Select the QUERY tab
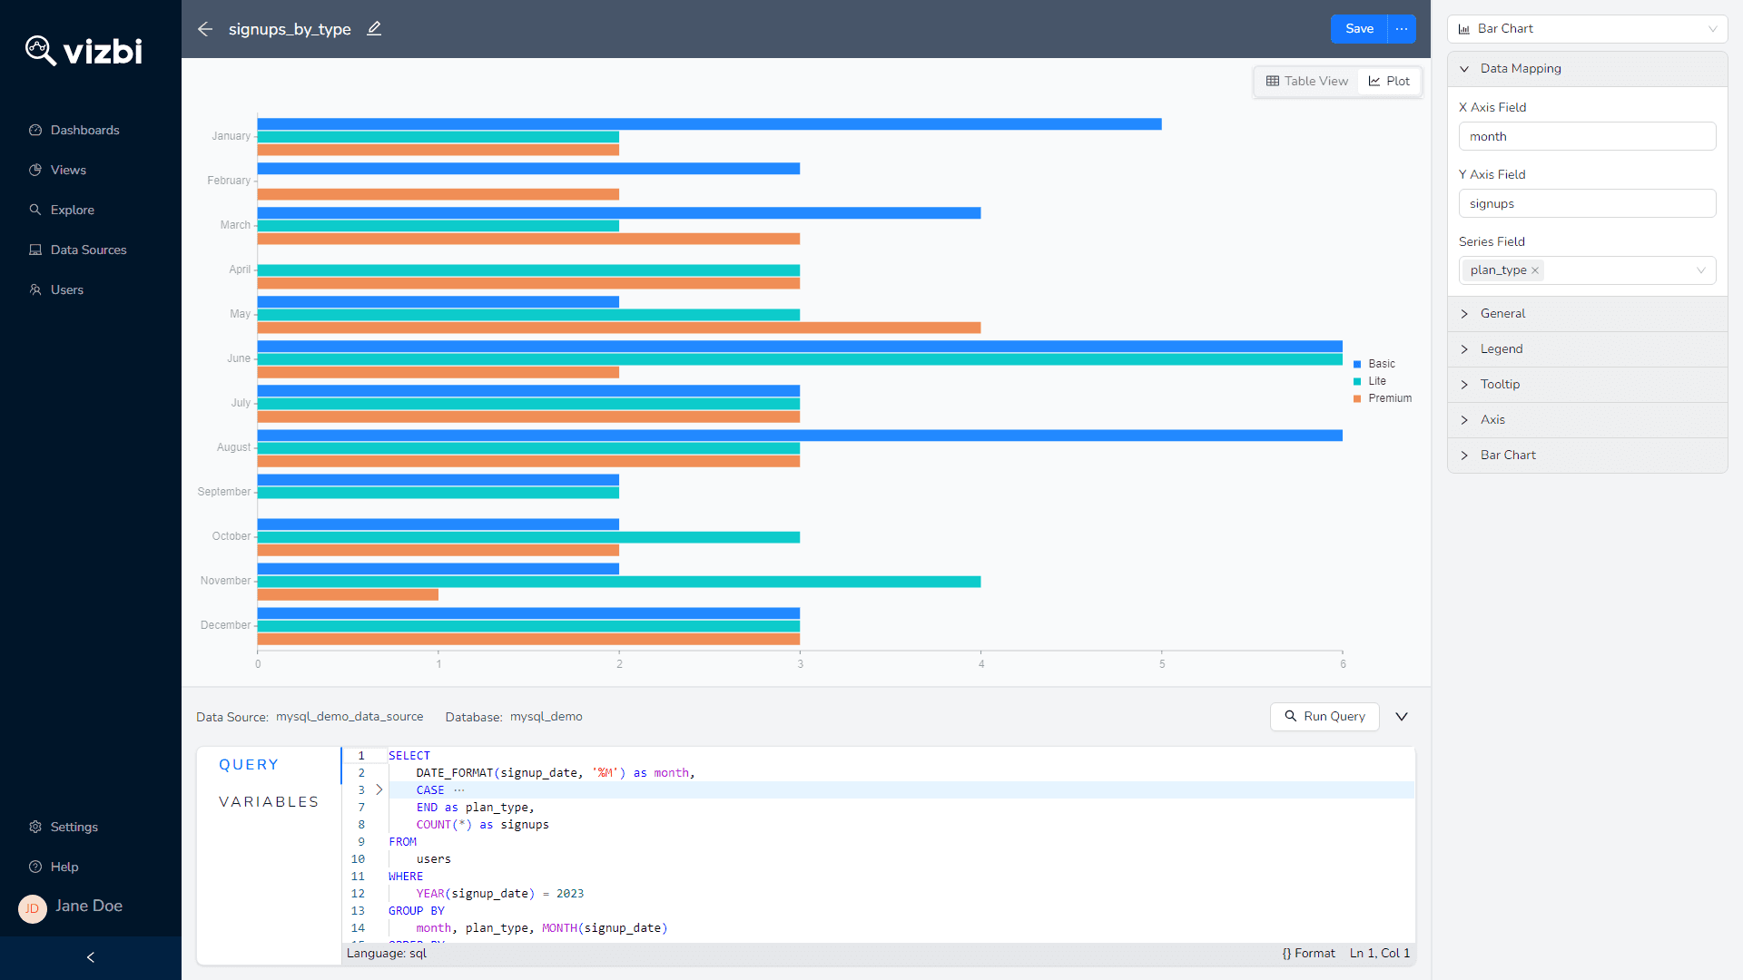This screenshot has height=980, width=1743. click(x=249, y=765)
